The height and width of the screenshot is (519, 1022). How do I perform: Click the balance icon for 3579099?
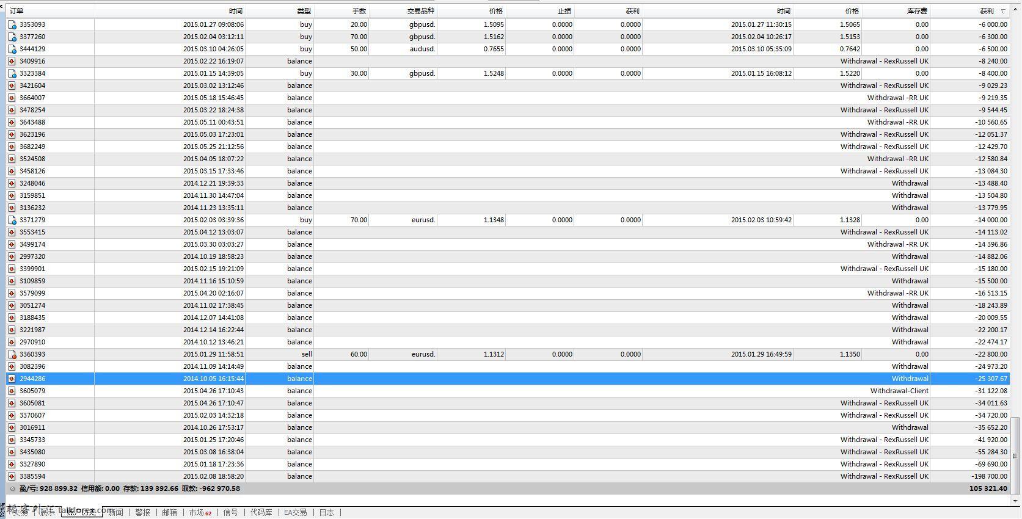(12, 293)
